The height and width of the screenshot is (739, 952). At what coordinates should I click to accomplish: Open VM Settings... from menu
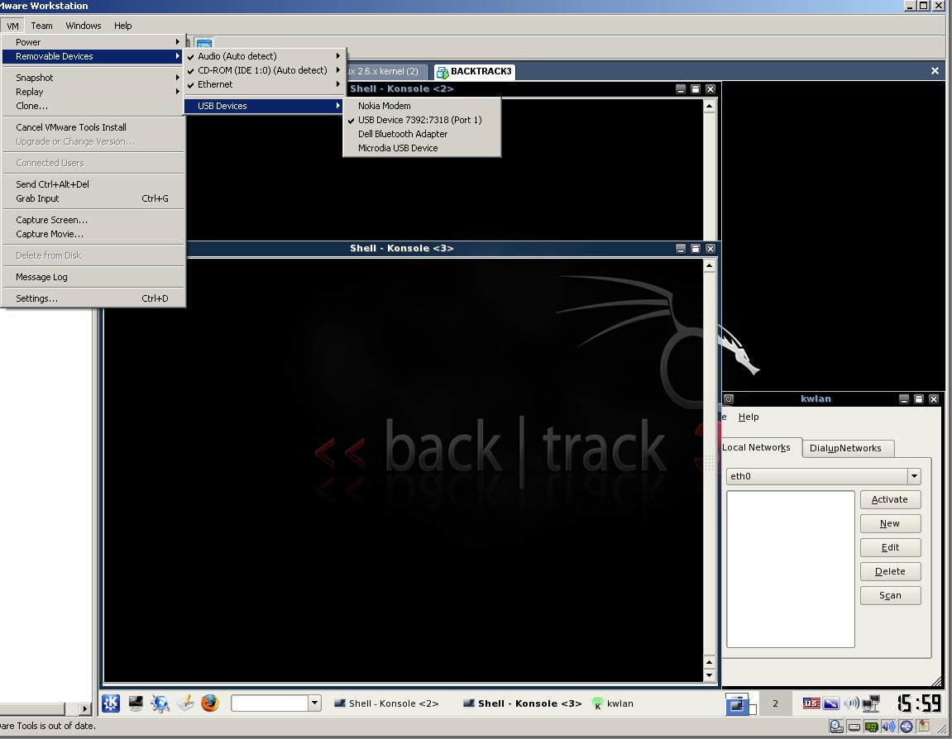[x=93, y=298]
